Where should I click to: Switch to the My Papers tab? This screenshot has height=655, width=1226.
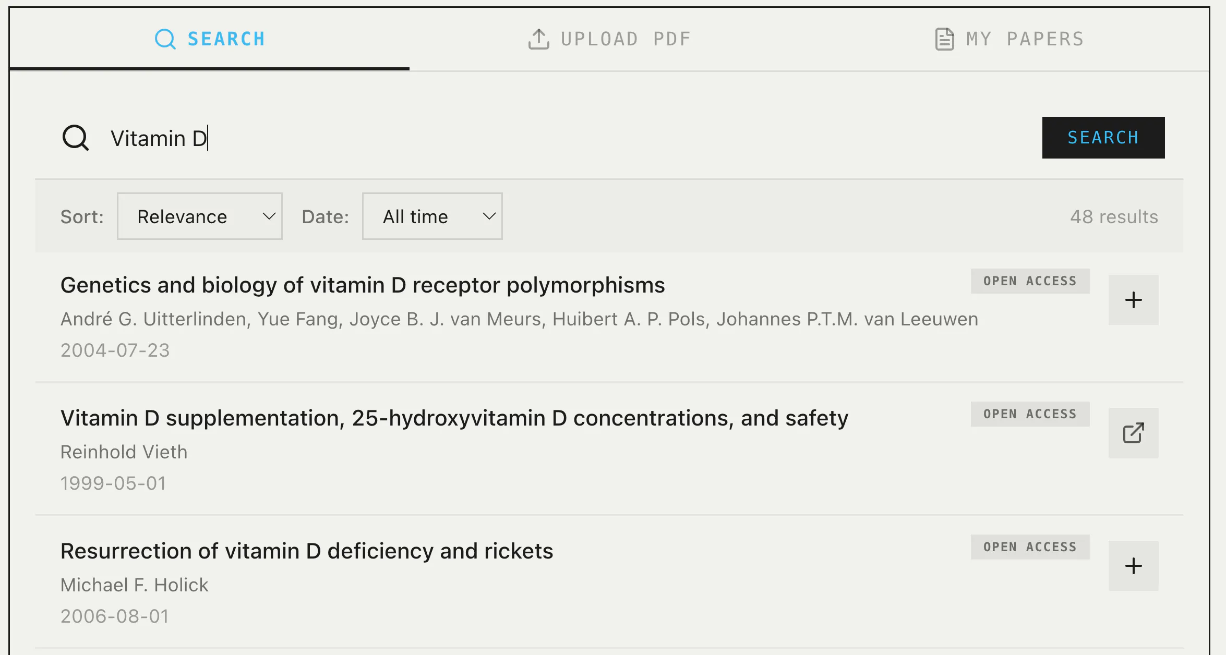click(x=1009, y=39)
